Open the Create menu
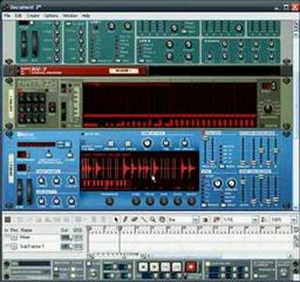 click(x=33, y=16)
